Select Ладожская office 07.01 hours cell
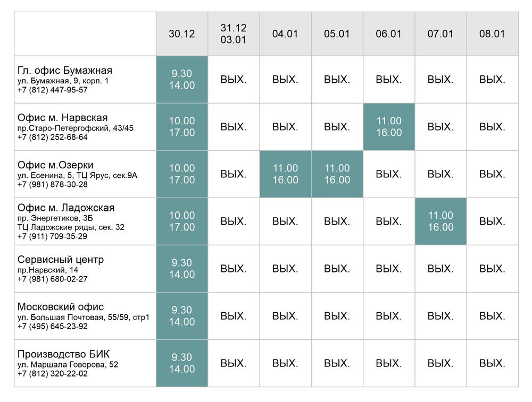Screen dimensions: 532x402 coord(440,221)
